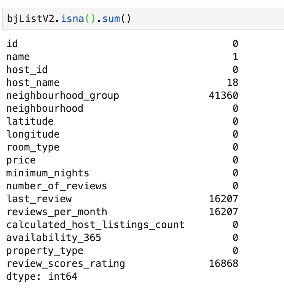Select the 'id' row label
The image size is (284, 295).
pos(12,44)
